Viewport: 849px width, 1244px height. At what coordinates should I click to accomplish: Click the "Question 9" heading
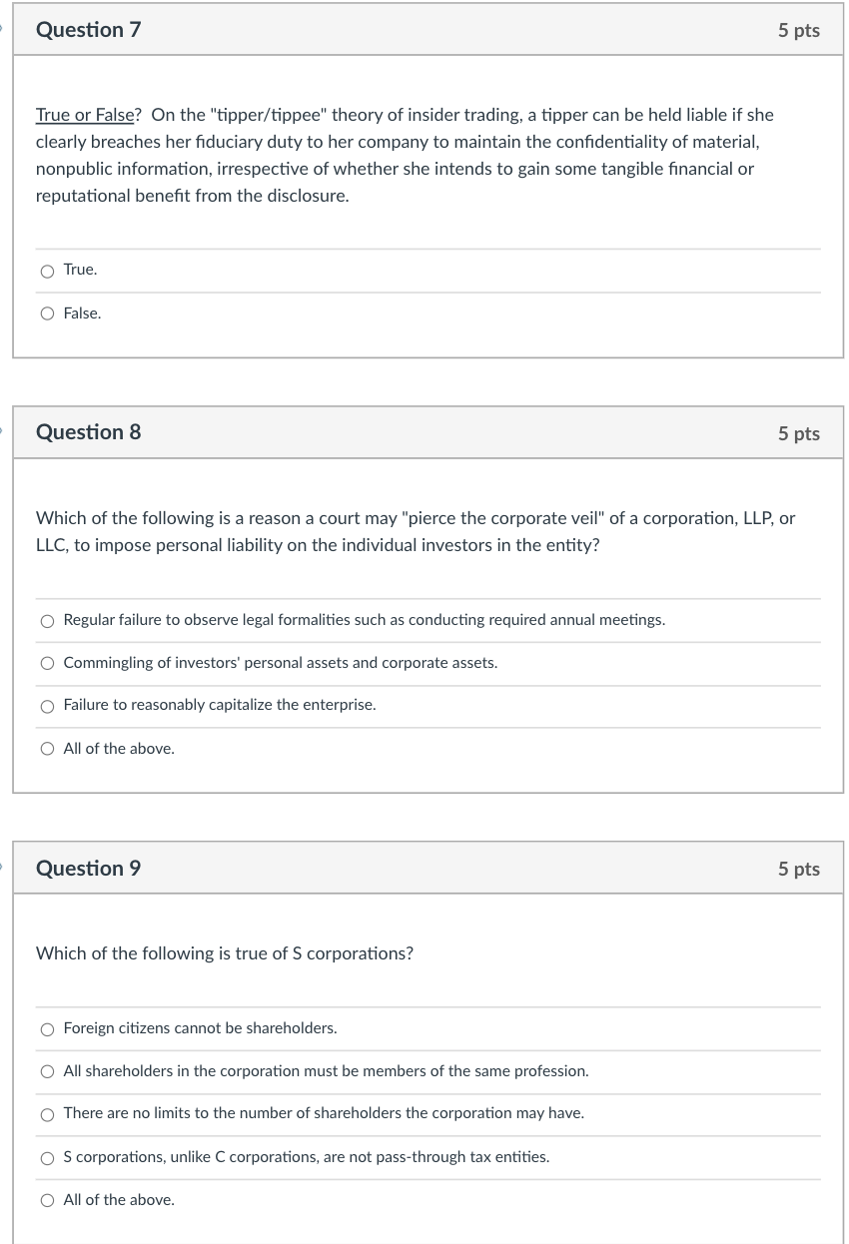coord(88,869)
